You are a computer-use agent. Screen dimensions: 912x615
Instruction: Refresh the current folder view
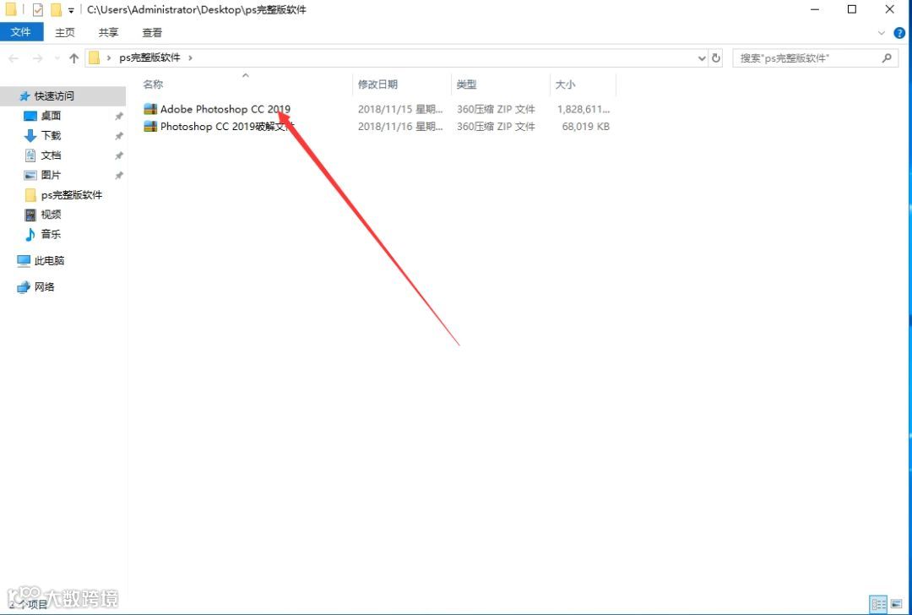pyautogui.click(x=716, y=58)
